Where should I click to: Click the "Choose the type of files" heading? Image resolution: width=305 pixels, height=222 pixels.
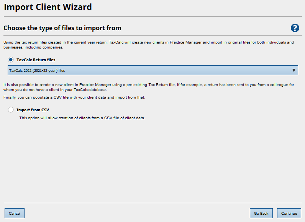62,28
